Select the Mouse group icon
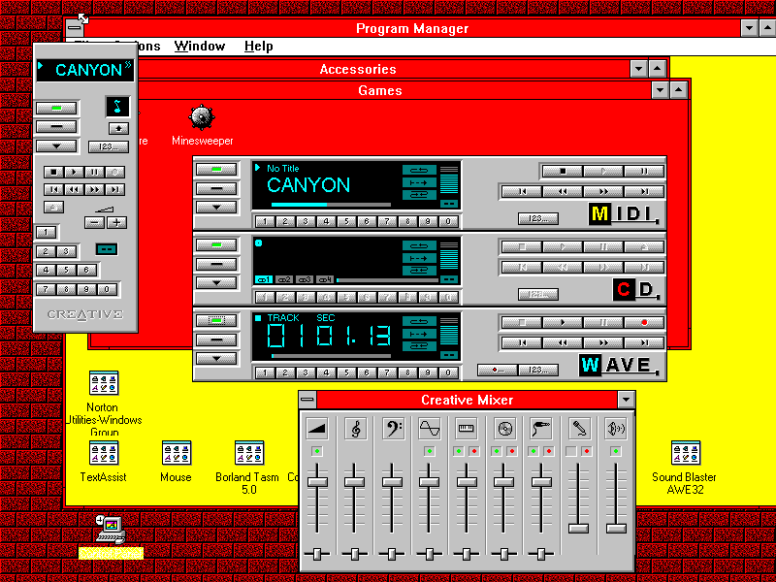Image resolution: width=776 pixels, height=582 pixels. 177,452
